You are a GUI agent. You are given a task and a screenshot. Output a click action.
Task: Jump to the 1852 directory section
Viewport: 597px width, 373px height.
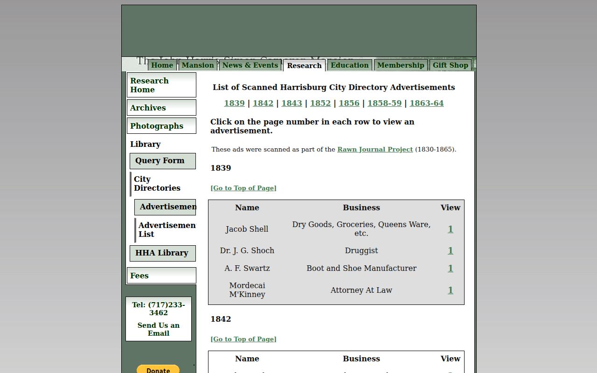[320, 104]
